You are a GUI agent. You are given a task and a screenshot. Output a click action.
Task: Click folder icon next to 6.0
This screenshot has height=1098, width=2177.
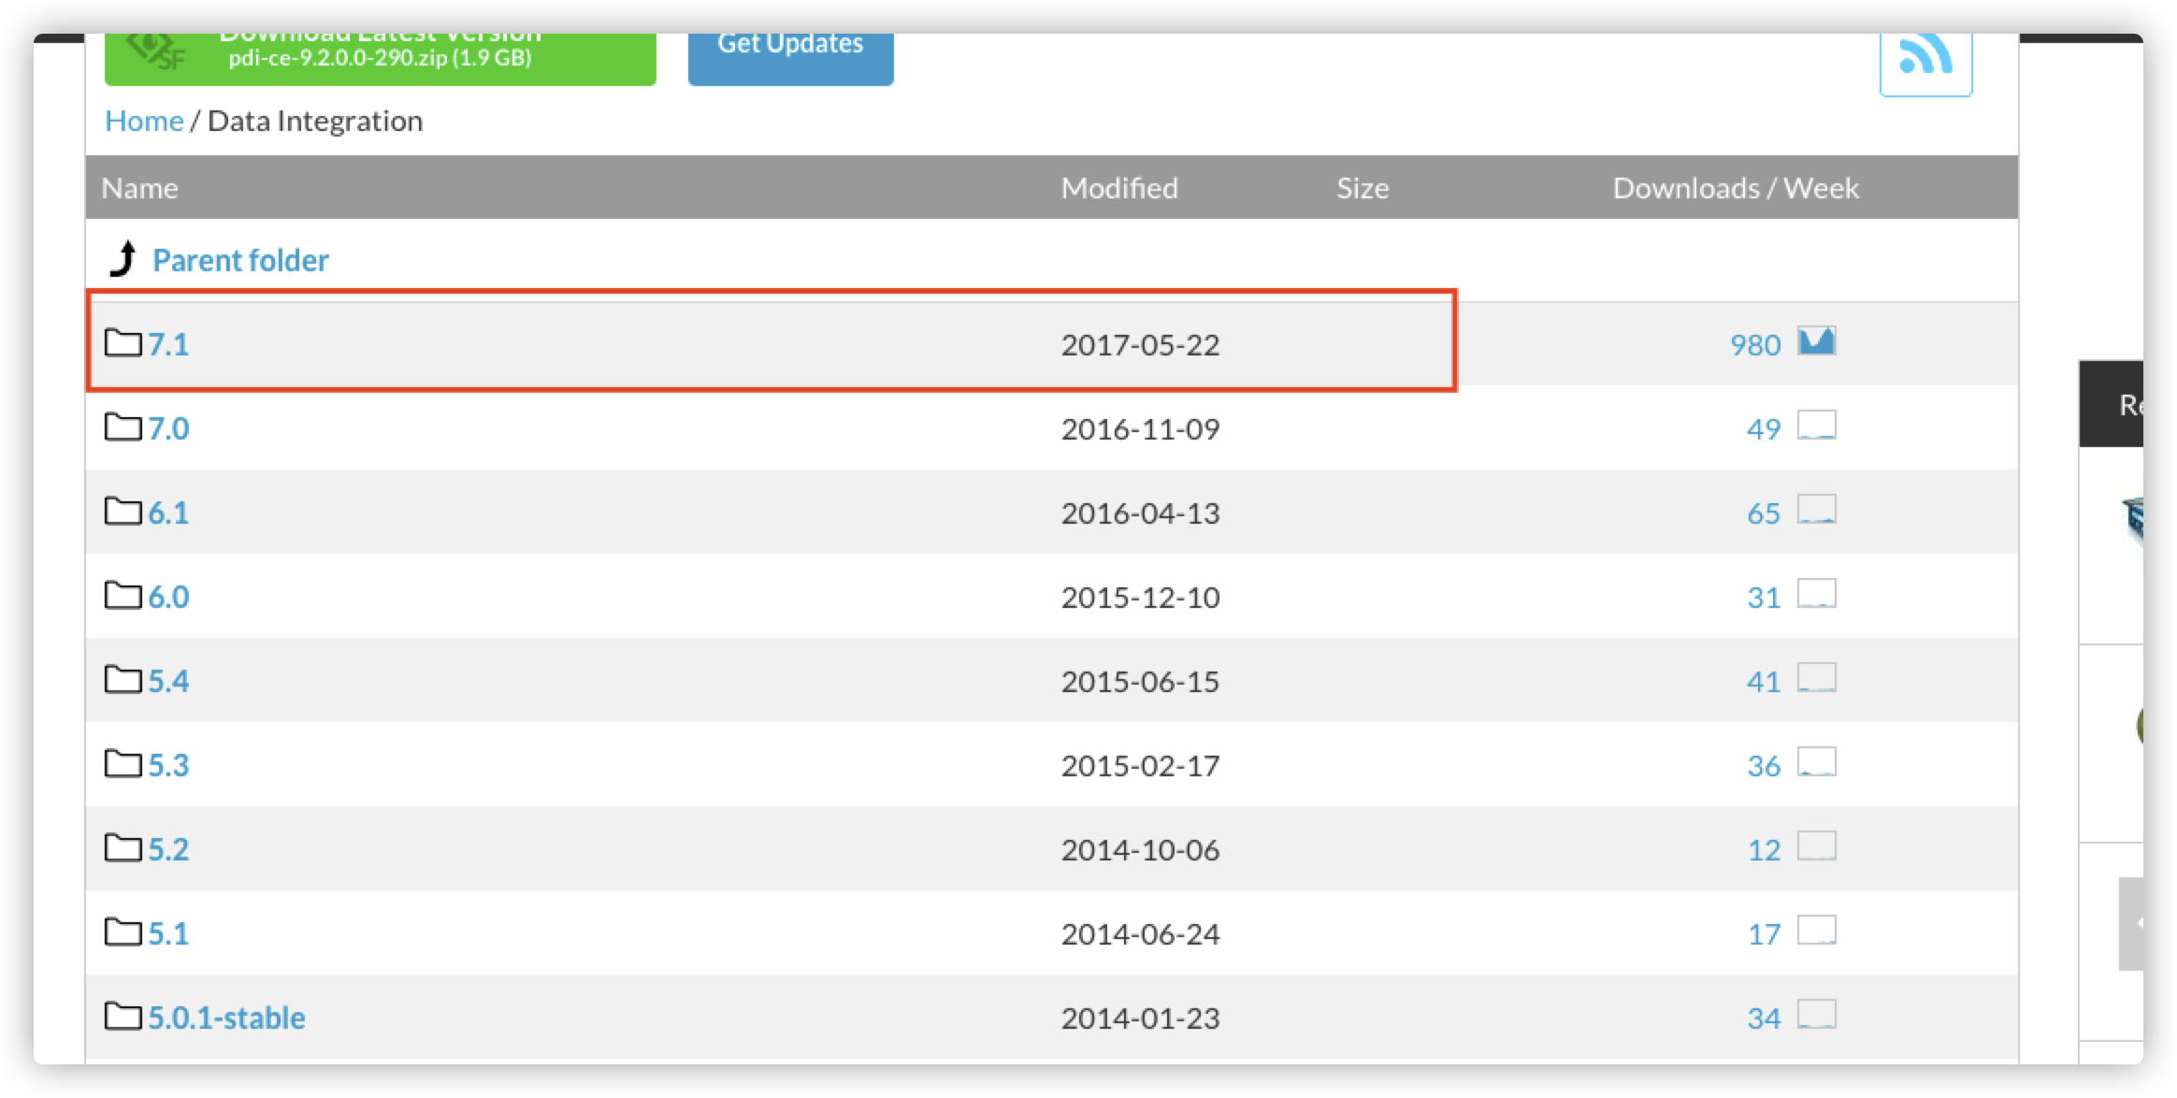[123, 595]
